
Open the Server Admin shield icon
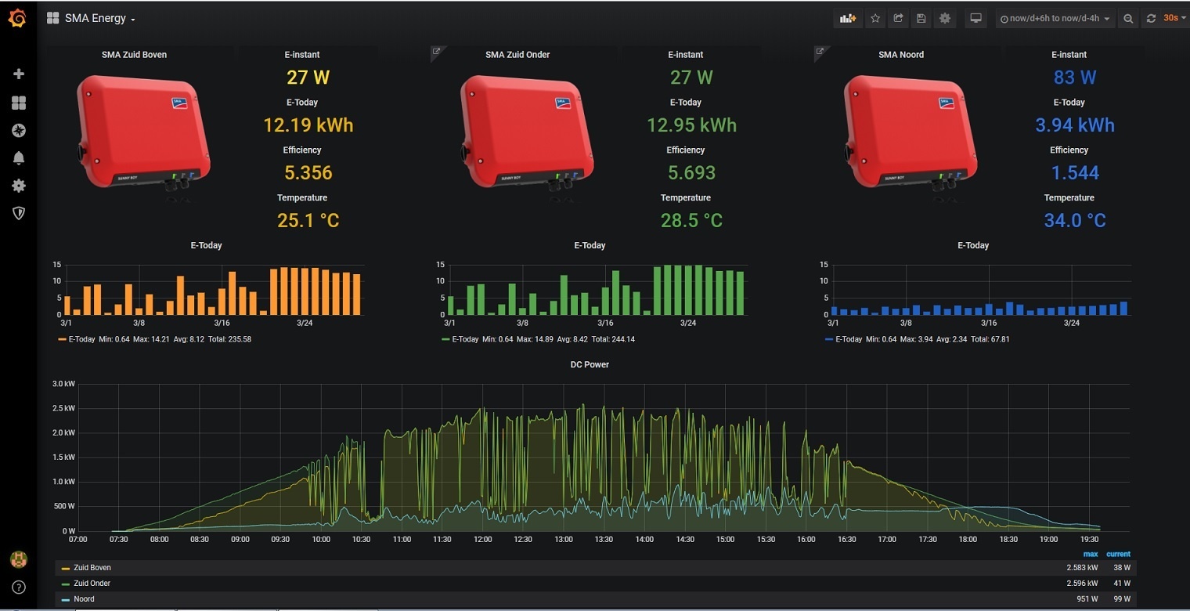point(19,213)
